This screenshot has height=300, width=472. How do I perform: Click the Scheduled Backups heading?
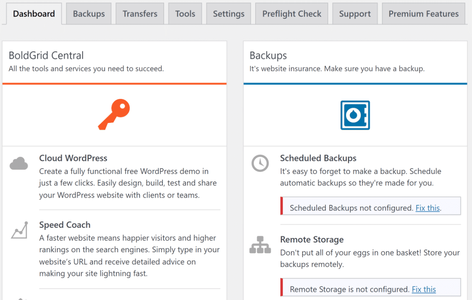[318, 158]
